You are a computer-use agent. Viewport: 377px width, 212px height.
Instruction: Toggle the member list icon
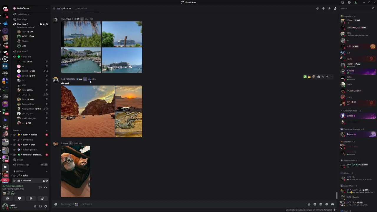pyautogui.click(x=335, y=9)
